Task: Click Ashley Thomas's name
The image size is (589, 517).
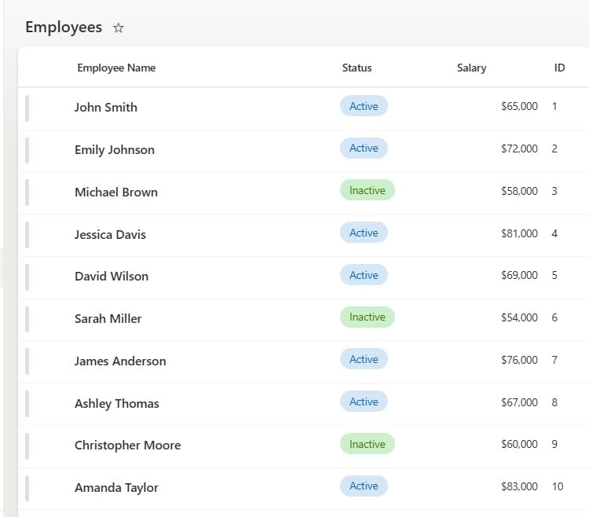Action: click(x=117, y=404)
